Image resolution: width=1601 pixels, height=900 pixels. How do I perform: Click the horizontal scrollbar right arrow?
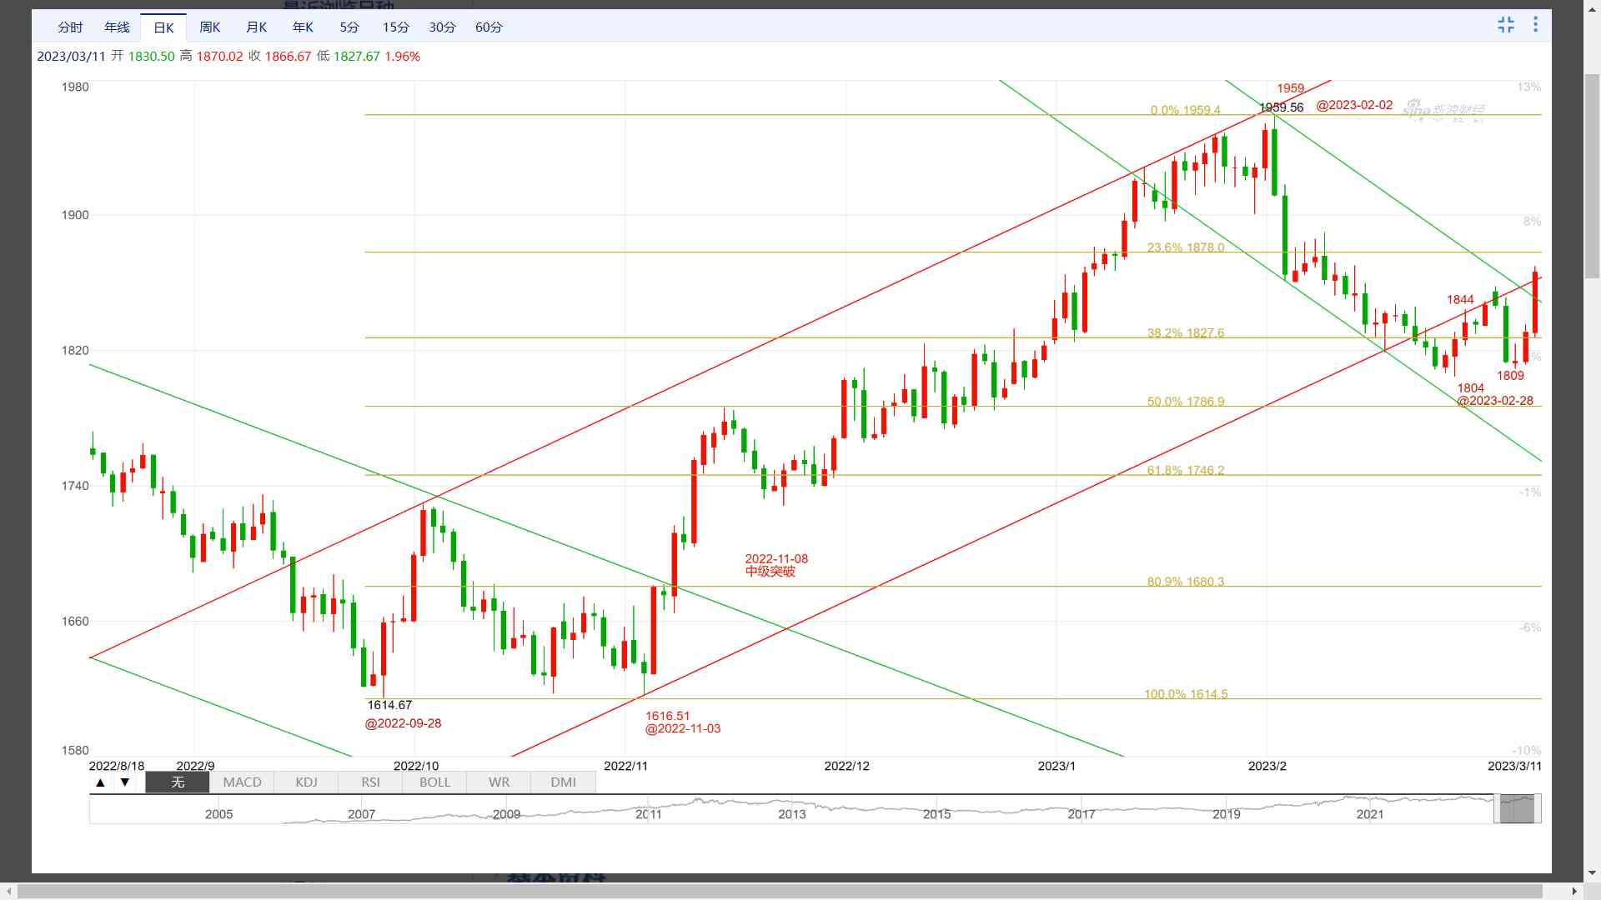pos(1574,892)
